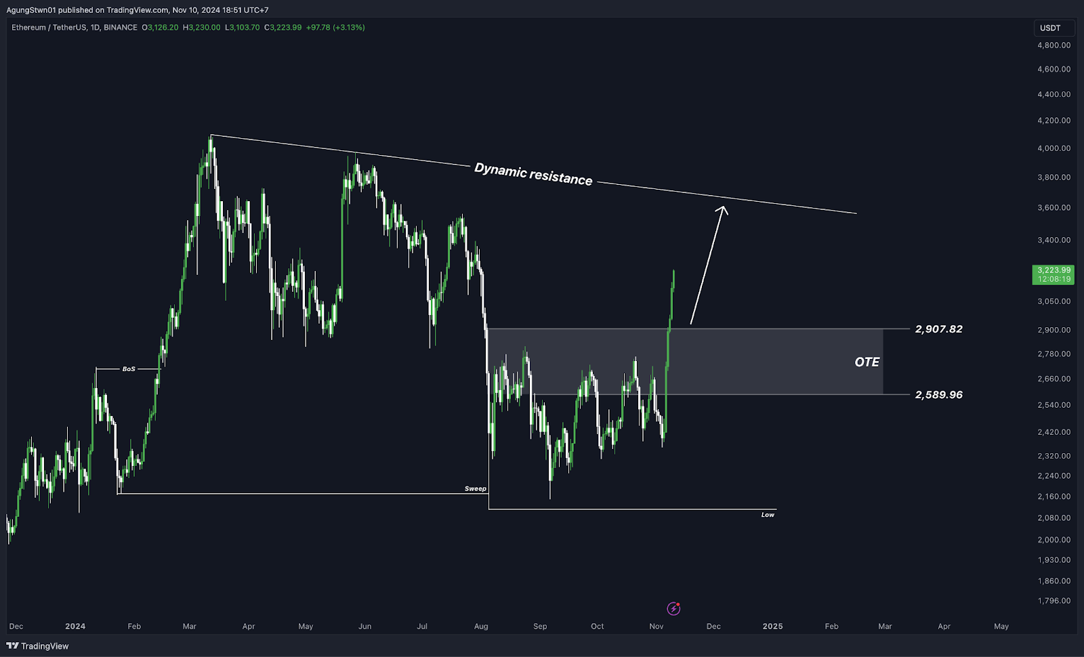The image size is (1084, 657).
Task: Click the 'BoS' annotation text
Action: click(x=129, y=369)
